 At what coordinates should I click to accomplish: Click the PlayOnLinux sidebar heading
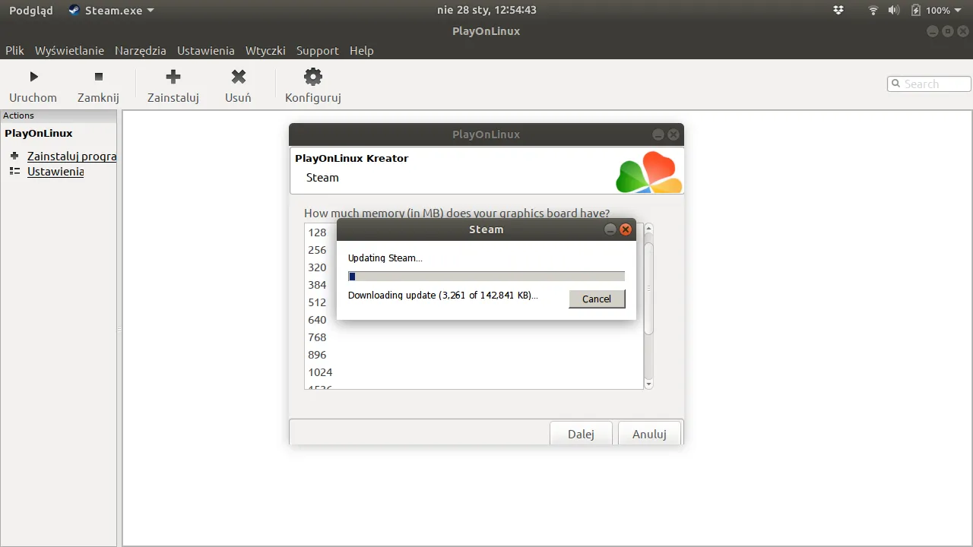[x=39, y=133]
